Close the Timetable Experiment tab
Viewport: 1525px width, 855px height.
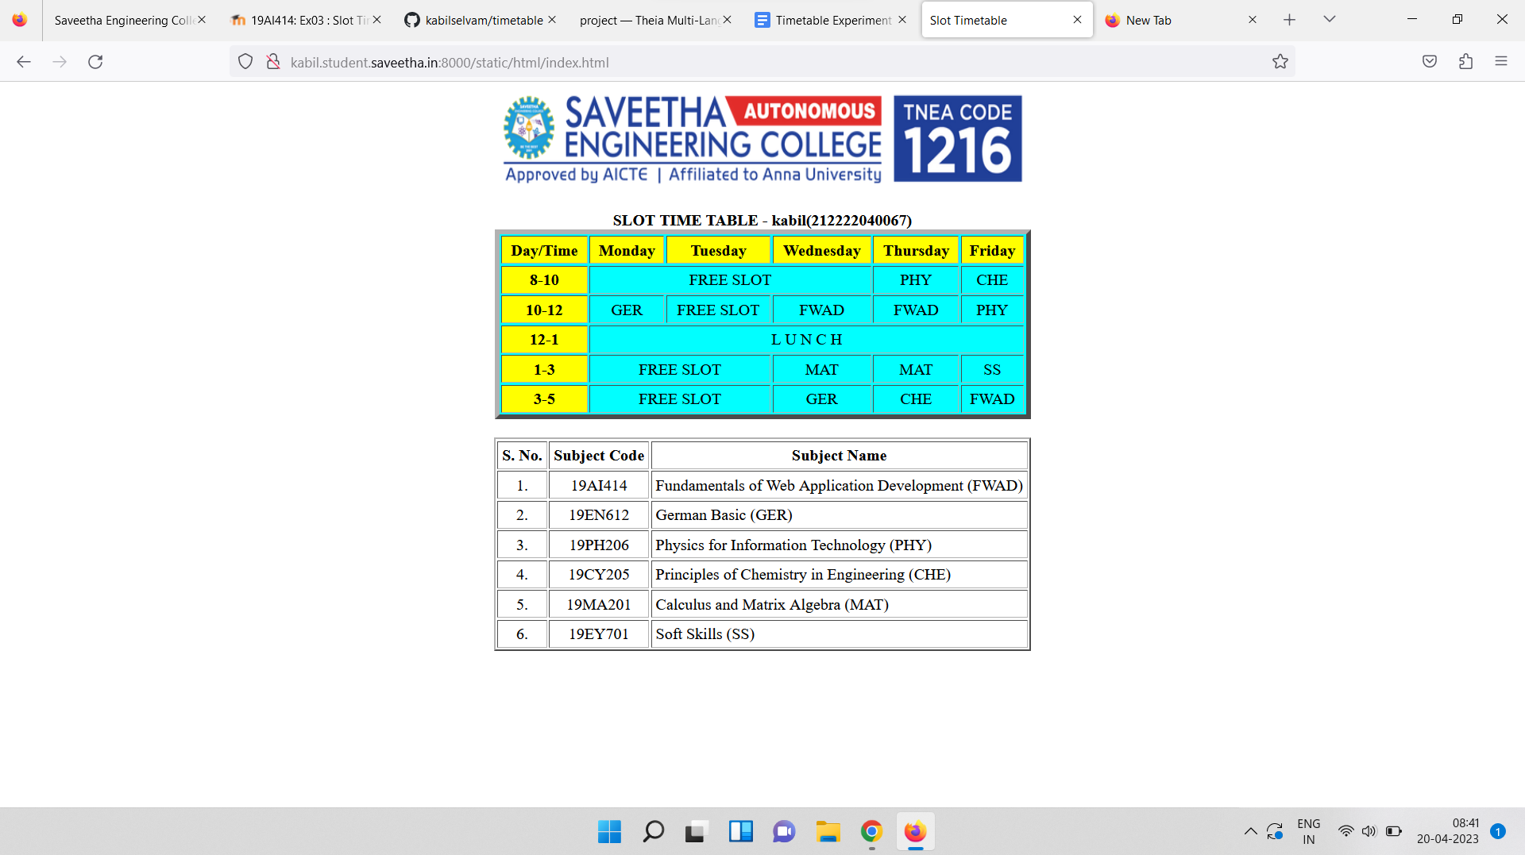(901, 20)
